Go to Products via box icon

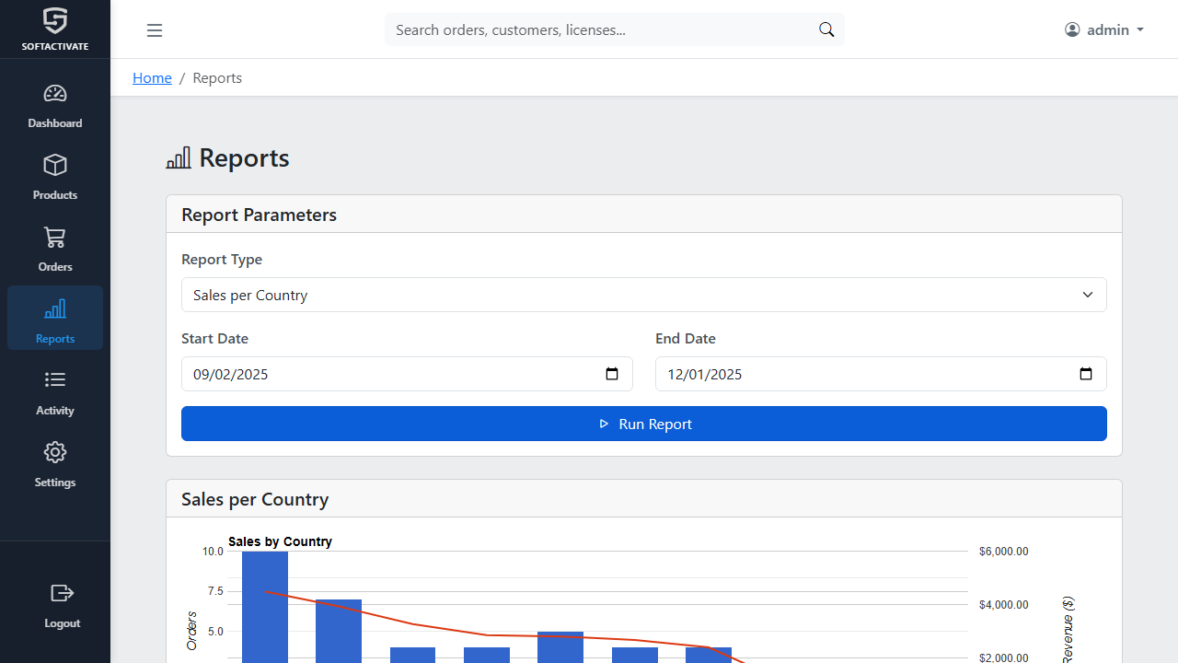click(55, 166)
